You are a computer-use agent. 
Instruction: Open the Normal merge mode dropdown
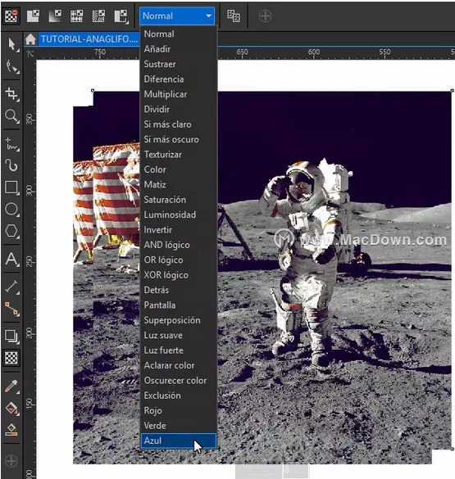coord(177,16)
